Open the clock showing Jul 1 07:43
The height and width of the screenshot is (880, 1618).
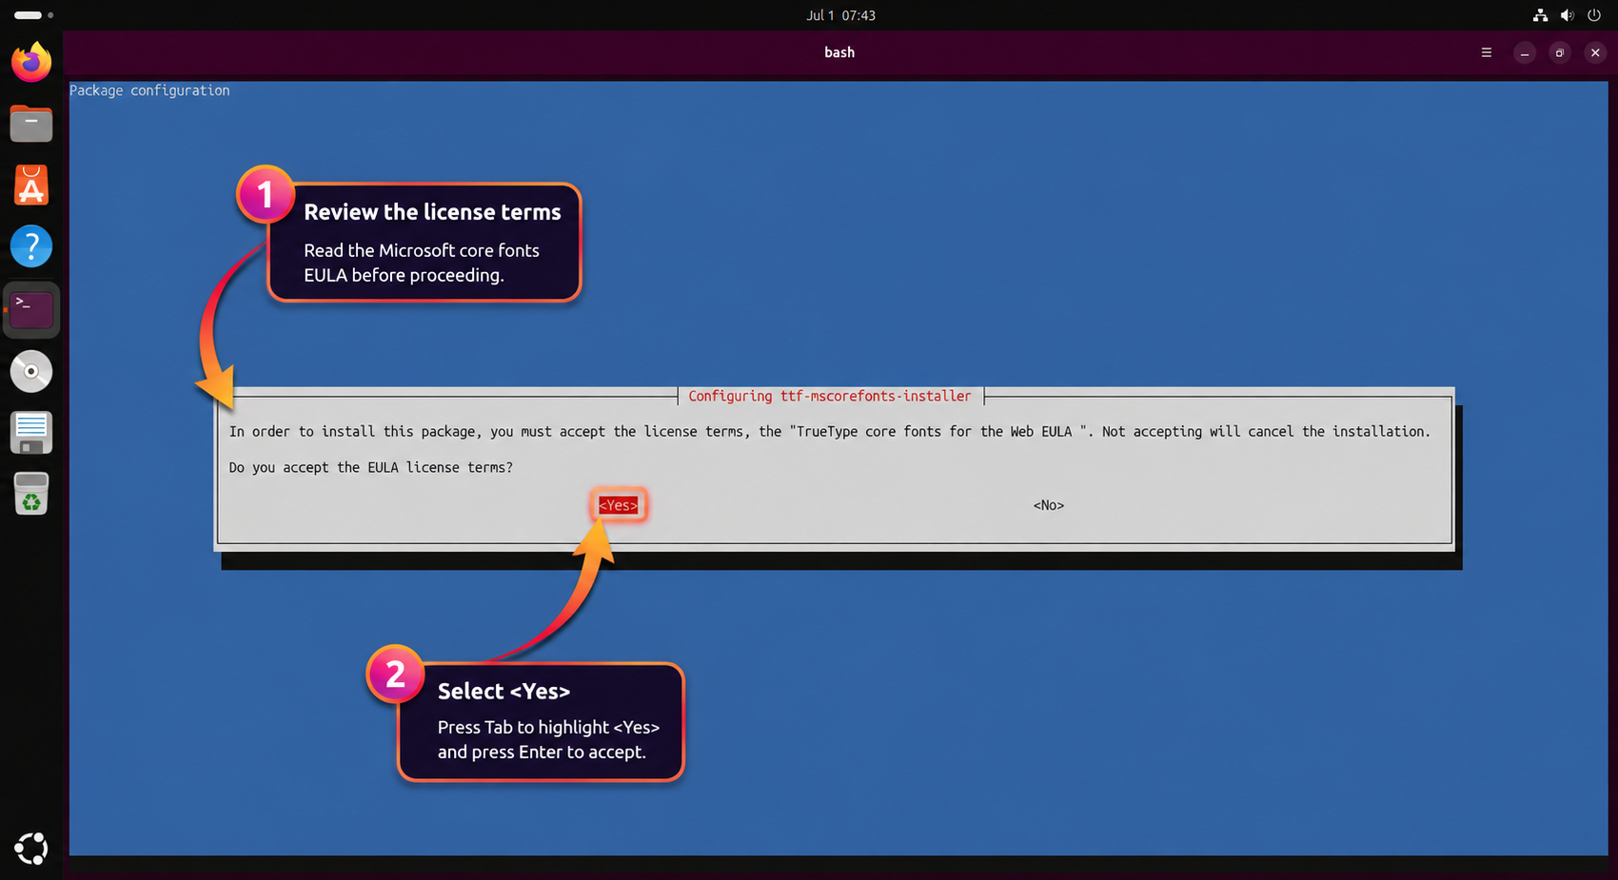[840, 15]
